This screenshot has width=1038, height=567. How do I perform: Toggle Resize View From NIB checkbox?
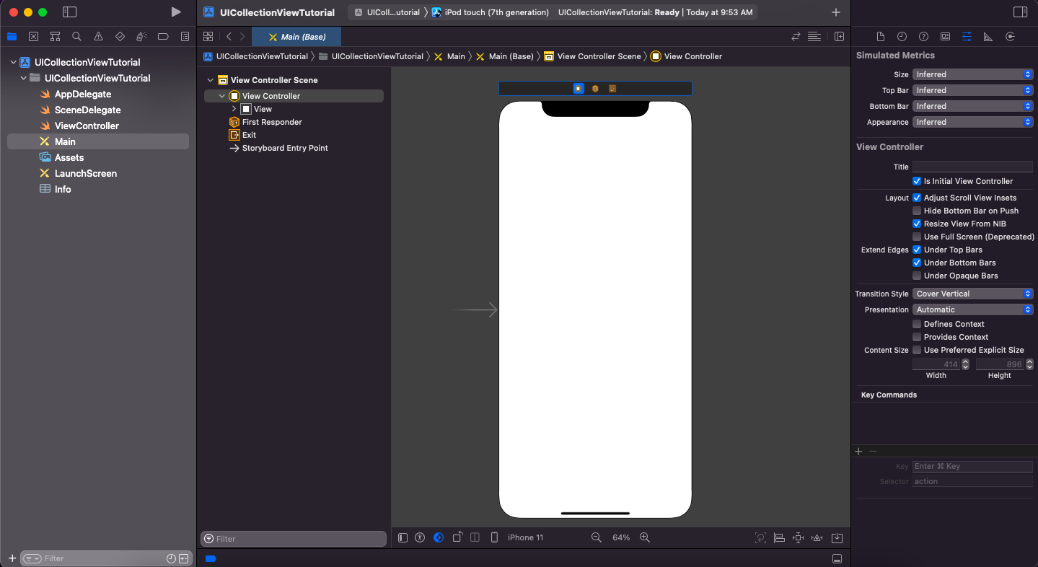point(917,224)
